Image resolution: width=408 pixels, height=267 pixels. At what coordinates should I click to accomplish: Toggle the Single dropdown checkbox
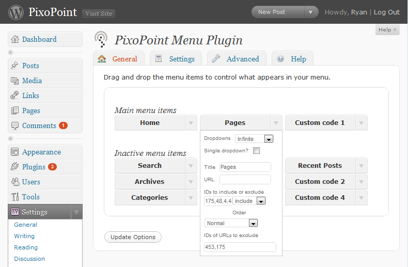point(256,150)
